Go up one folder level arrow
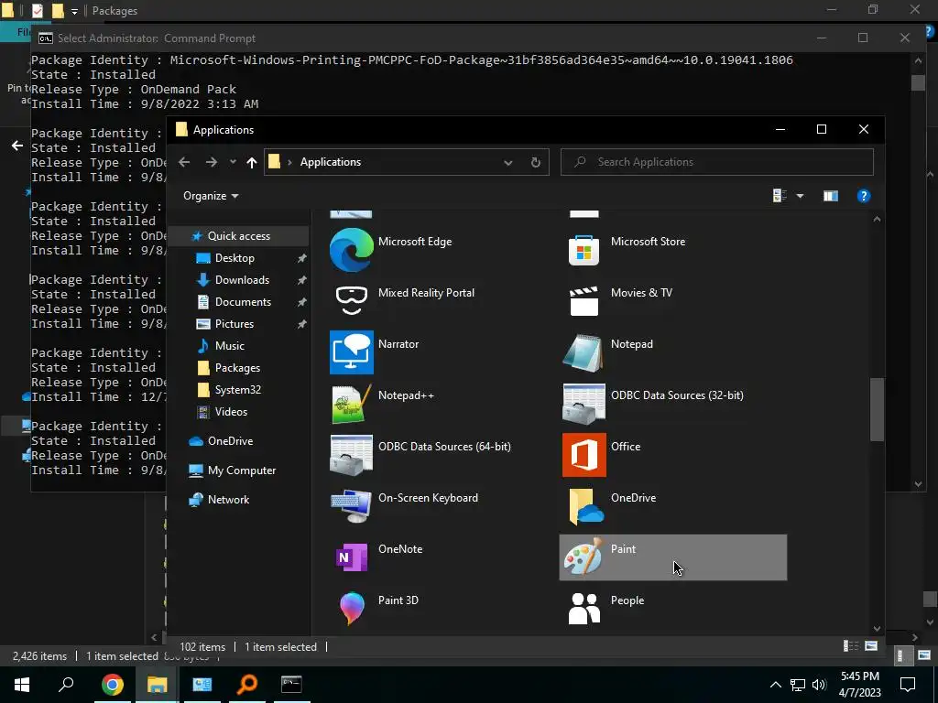 (x=251, y=163)
